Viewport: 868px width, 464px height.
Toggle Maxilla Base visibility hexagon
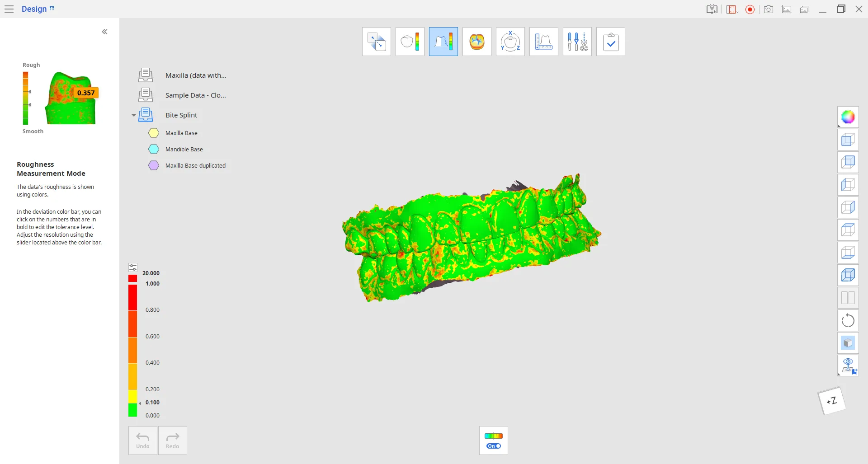coord(154,133)
